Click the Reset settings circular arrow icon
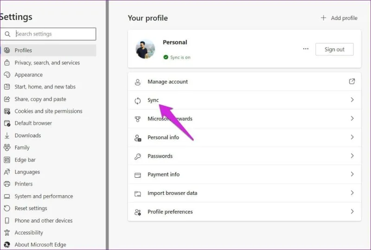Image resolution: width=371 pixels, height=250 pixels. [x=7, y=208]
